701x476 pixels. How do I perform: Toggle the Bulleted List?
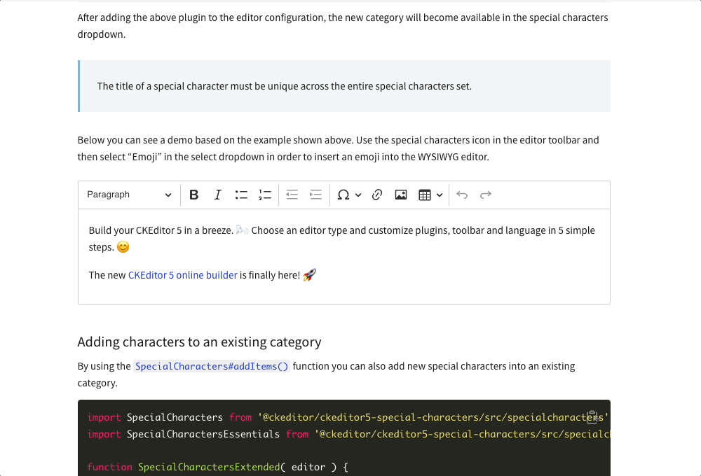coord(241,195)
